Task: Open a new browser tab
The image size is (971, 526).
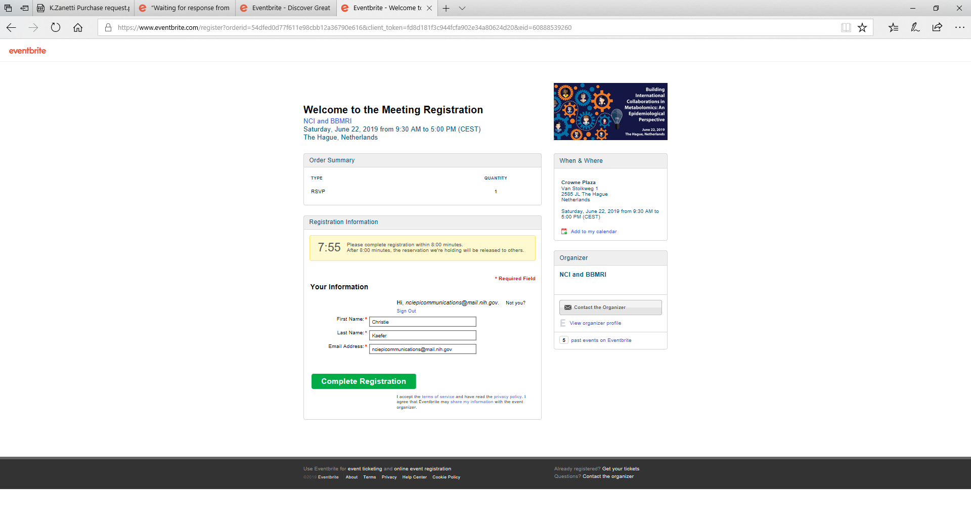Action: 446,8
